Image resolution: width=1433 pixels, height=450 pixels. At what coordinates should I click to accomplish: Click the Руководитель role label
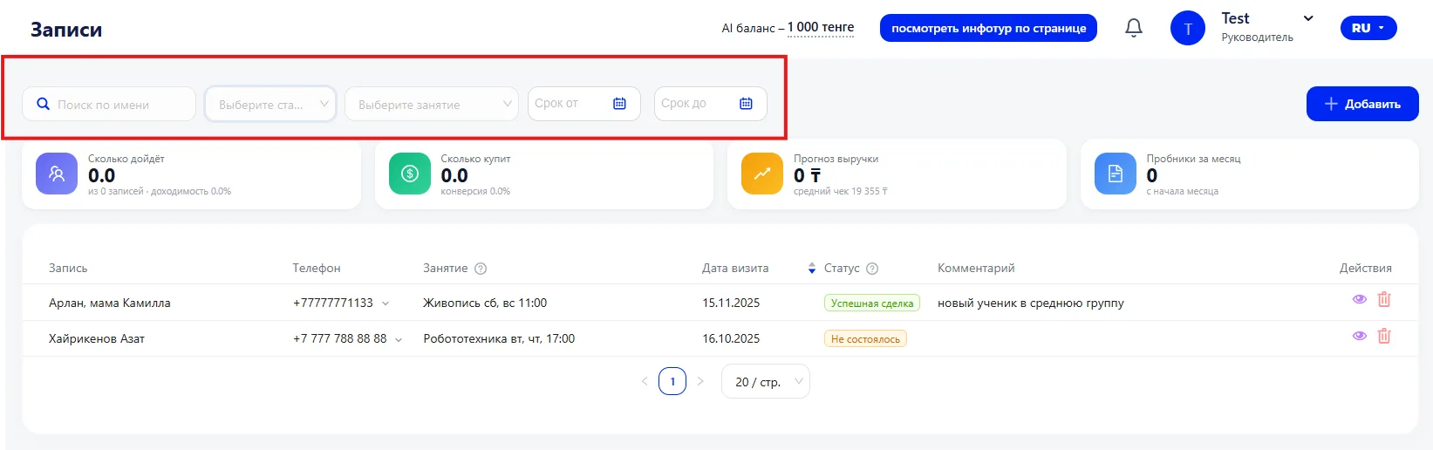(x=1257, y=37)
